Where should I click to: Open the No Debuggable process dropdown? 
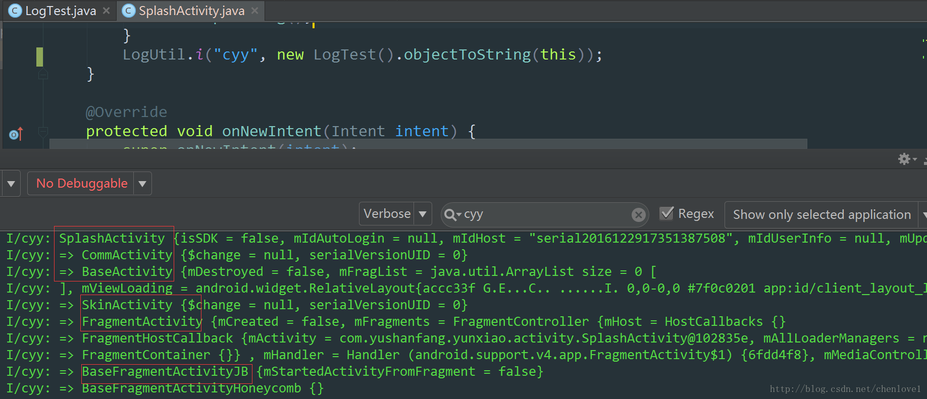point(89,184)
